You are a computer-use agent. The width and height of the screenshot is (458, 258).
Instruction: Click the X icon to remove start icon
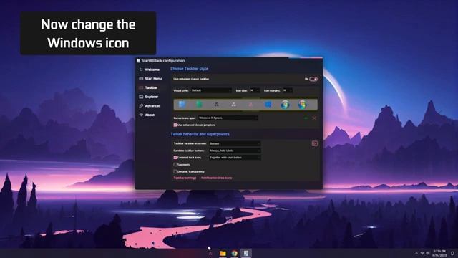coord(314,118)
